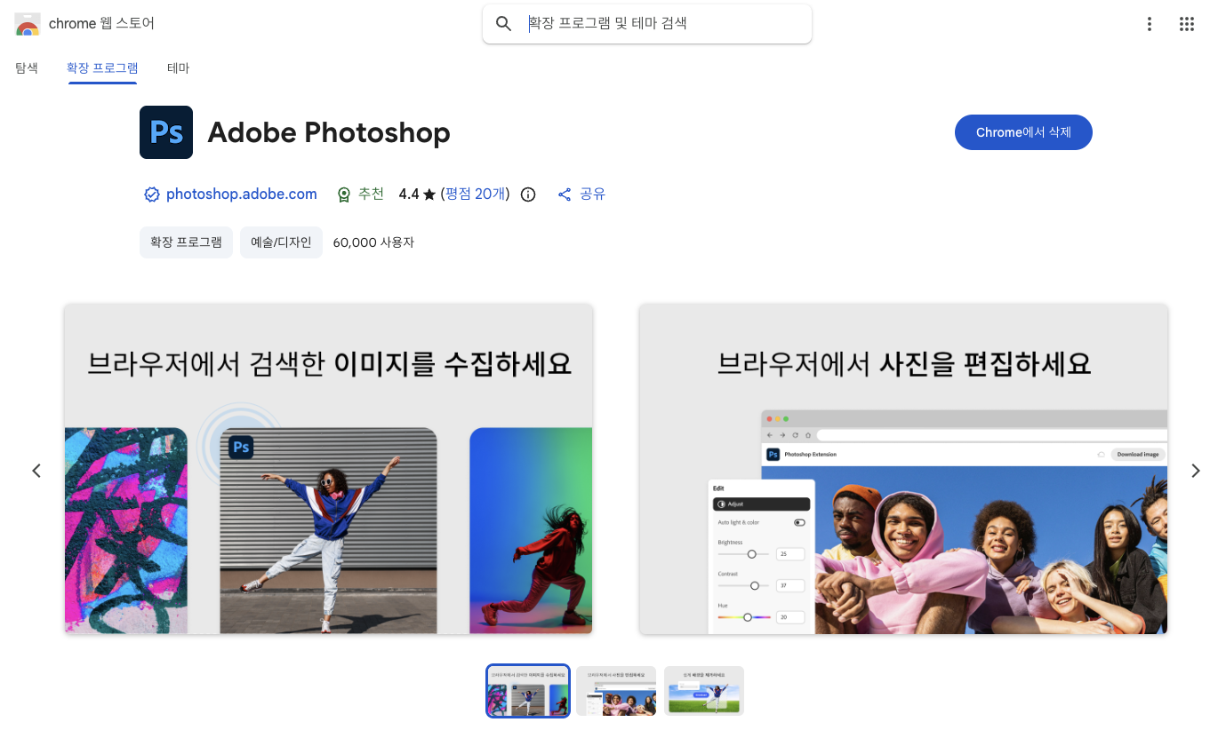This screenshot has width=1210, height=746.
Task: Click the ratings info icon
Action: [528, 194]
